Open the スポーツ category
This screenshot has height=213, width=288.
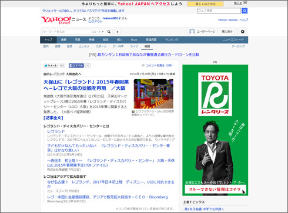(x=101, y=46)
